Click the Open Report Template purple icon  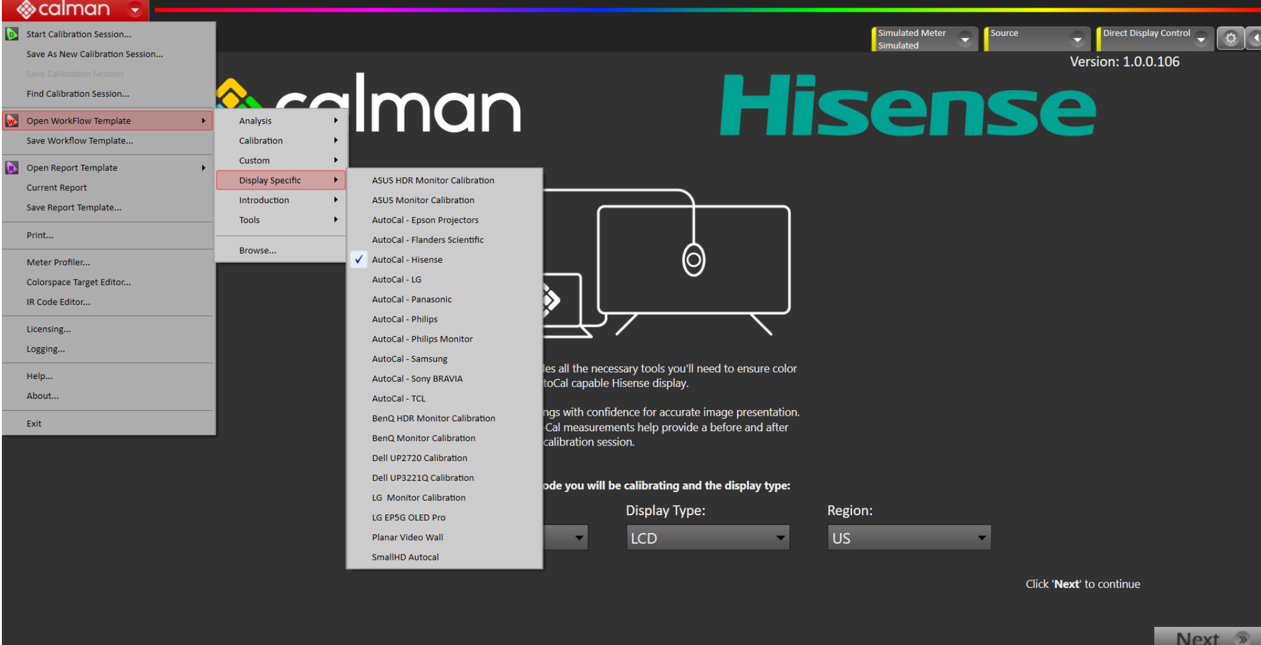click(12, 168)
